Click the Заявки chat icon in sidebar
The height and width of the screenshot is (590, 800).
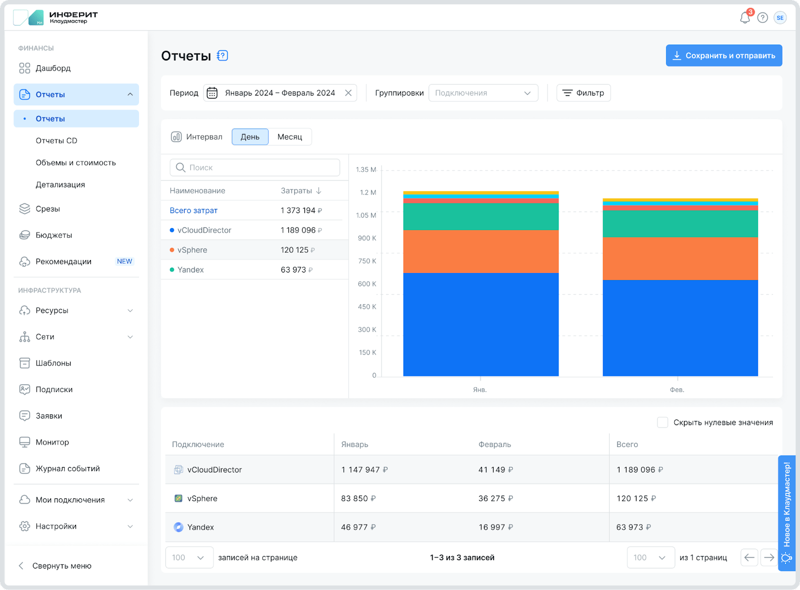coord(24,416)
